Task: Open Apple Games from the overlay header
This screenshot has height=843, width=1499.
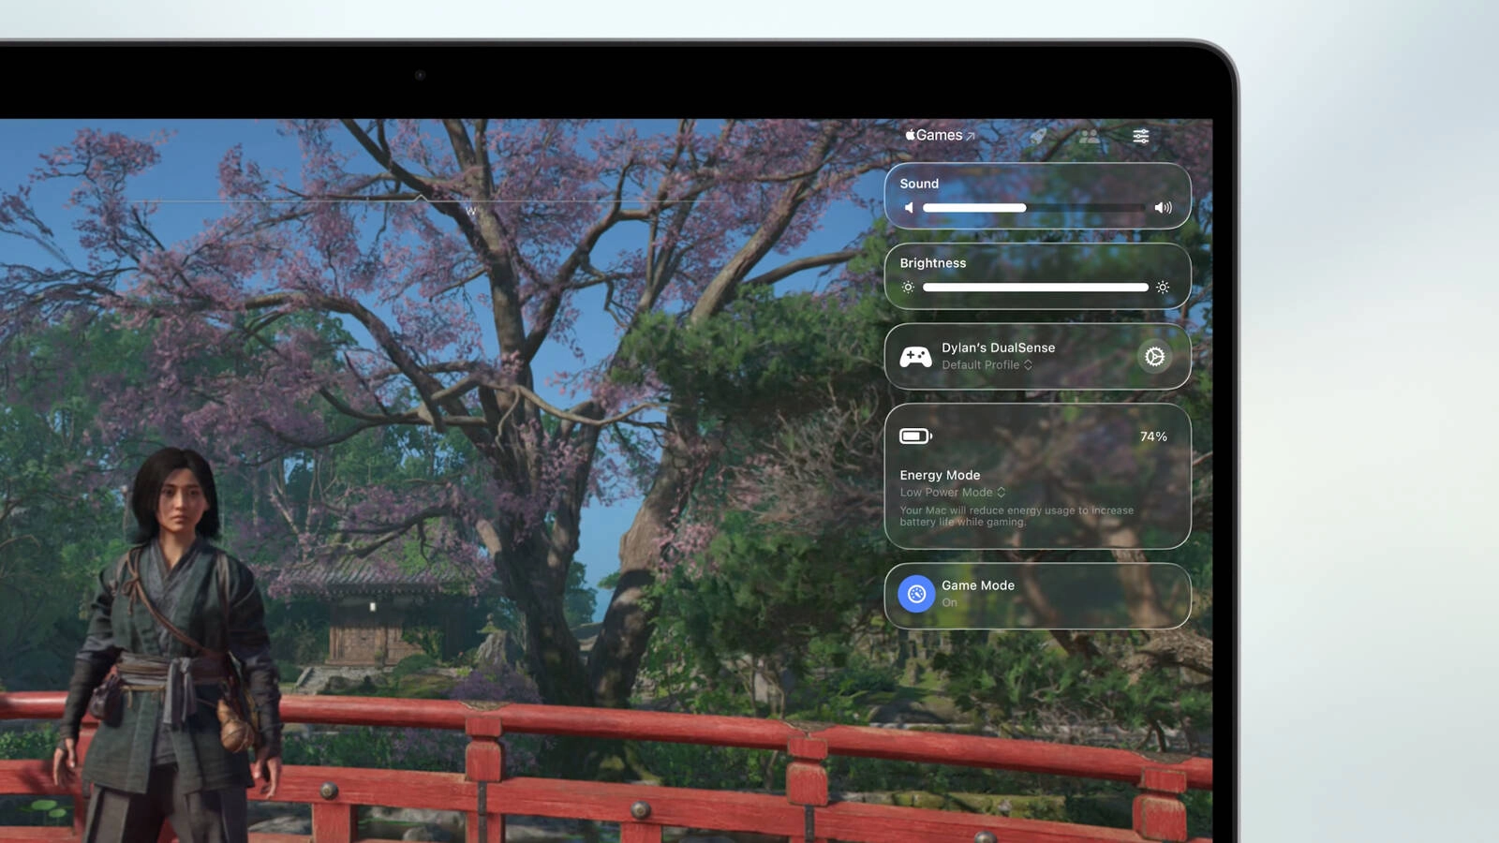Action: 939,135
